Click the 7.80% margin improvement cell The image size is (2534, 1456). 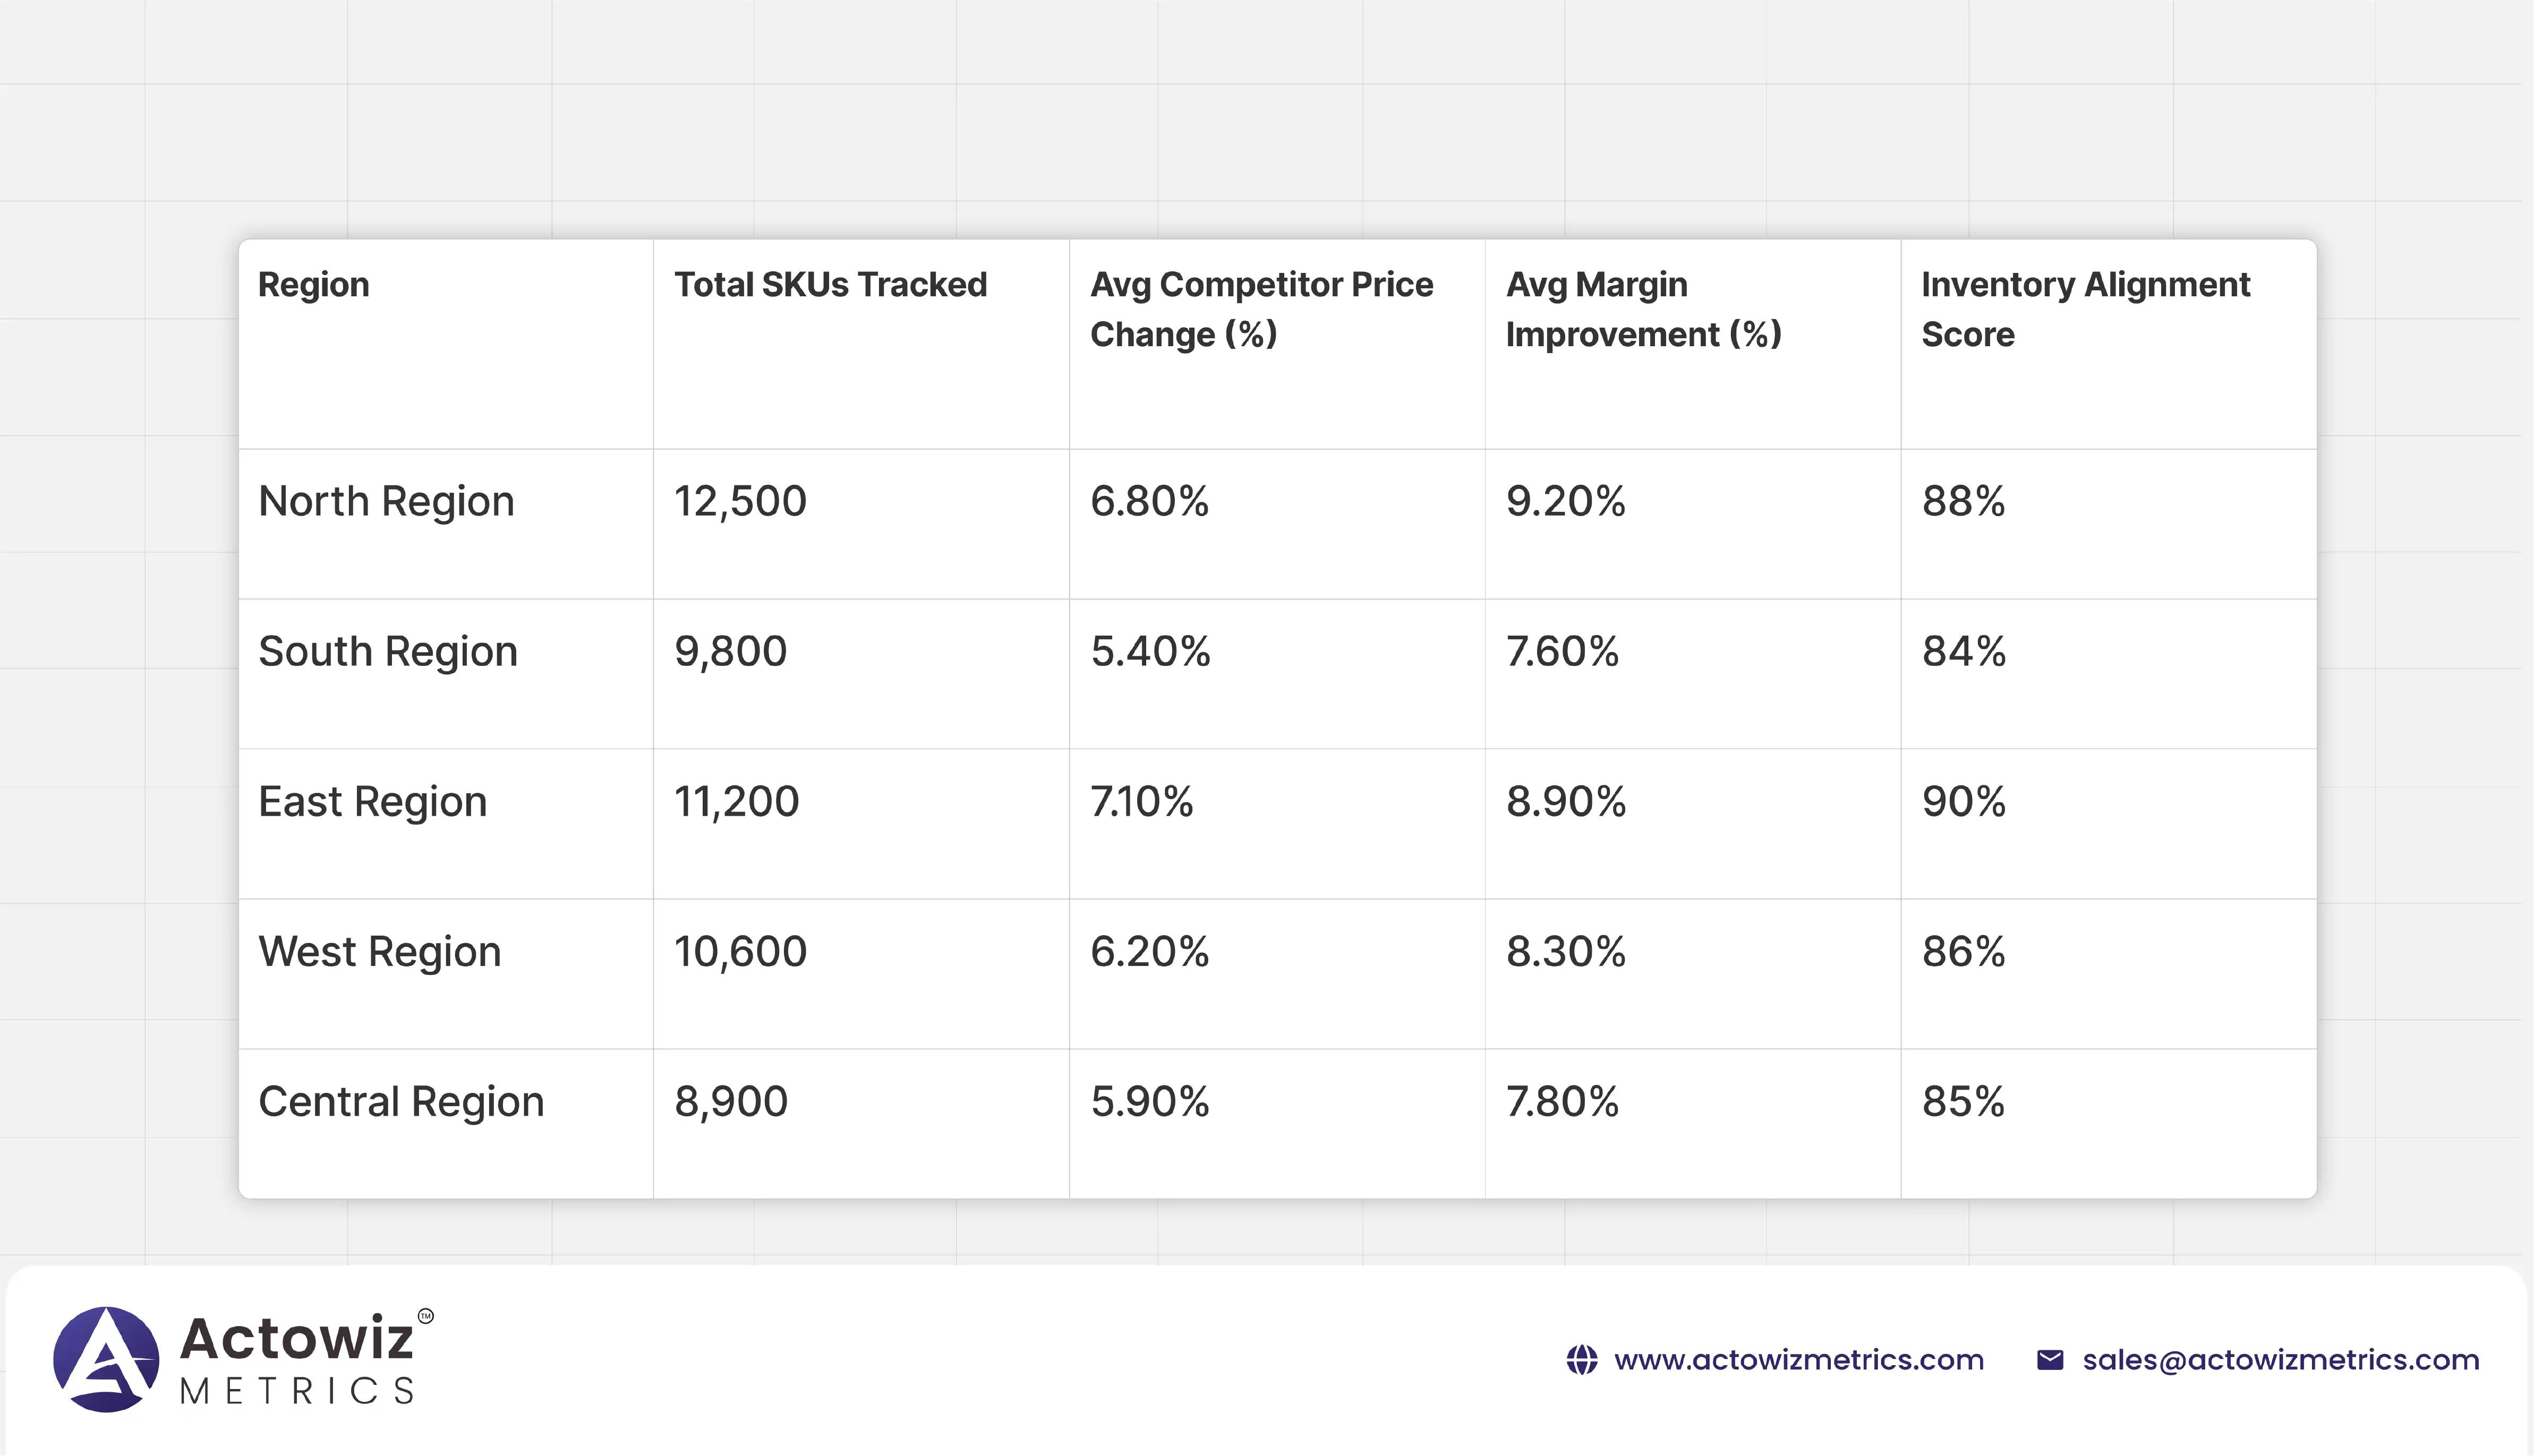click(x=1562, y=1101)
